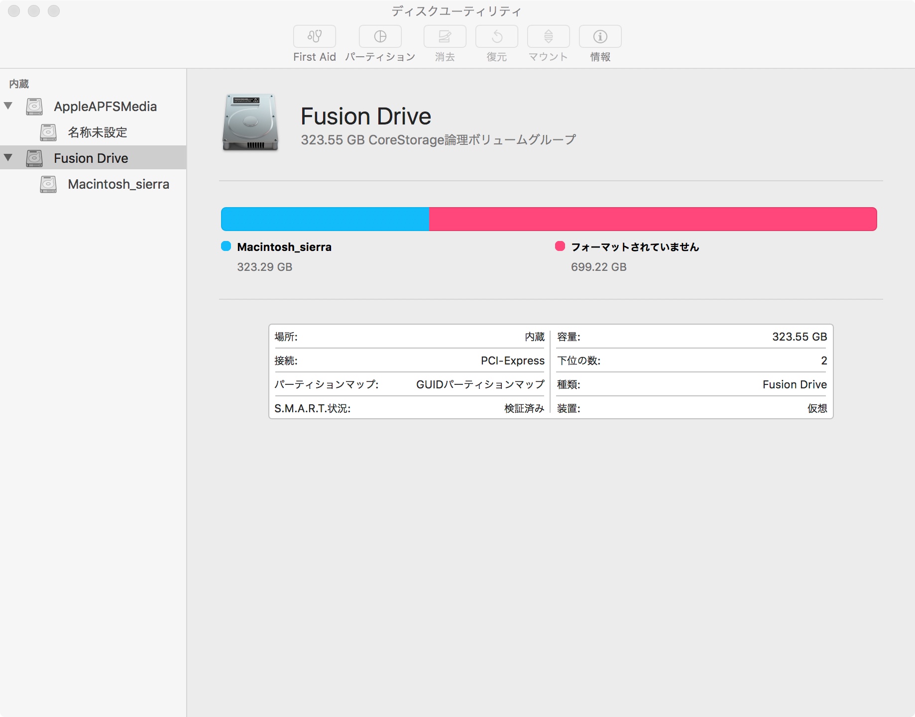Click the blue Macintosh_sierra legend dot
The image size is (915, 717).
point(226,246)
